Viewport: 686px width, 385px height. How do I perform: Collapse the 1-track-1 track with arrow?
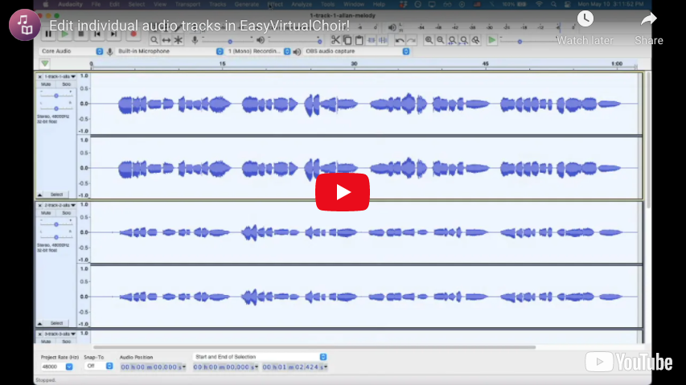(x=40, y=195)
